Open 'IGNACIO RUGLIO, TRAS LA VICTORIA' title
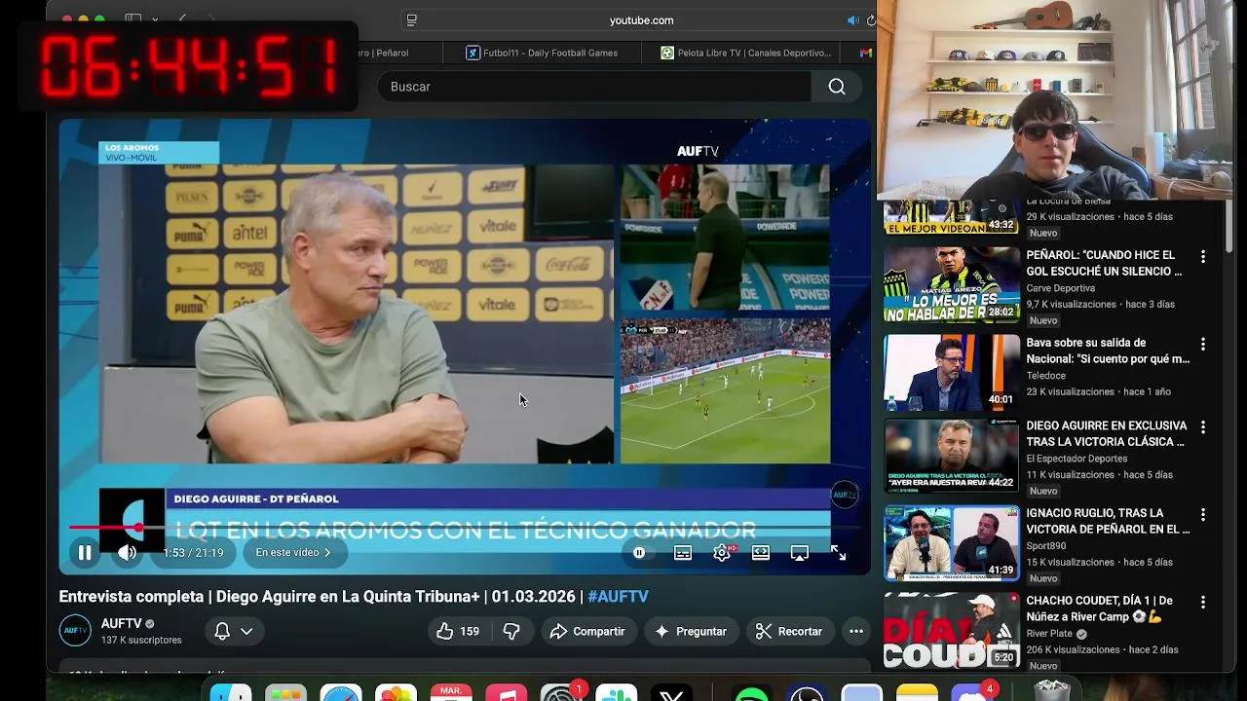 coord(1108,521)
